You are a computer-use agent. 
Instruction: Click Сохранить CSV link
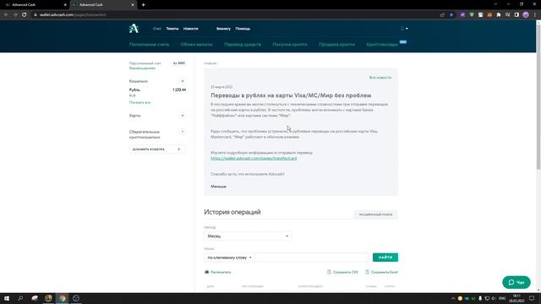tap(346, 272)
